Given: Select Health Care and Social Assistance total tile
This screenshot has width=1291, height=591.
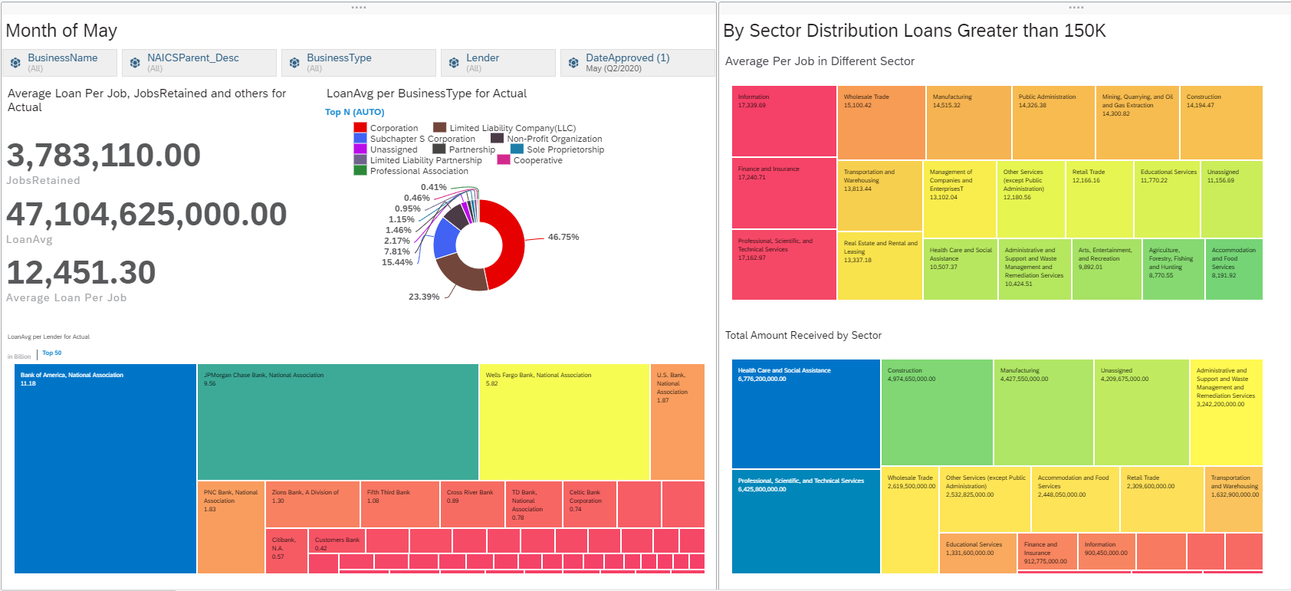Looking at the screenshot, I should tap(806, 414).
